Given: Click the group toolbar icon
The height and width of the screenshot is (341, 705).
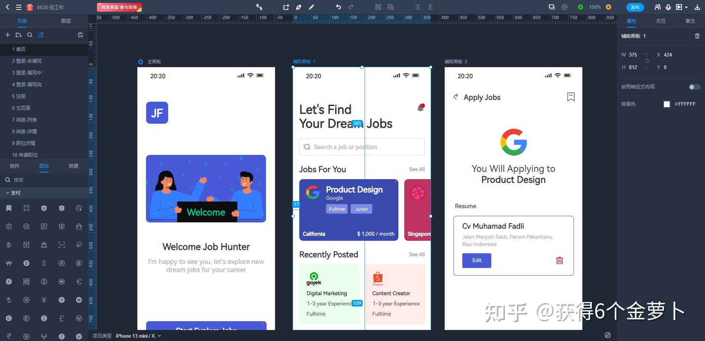Looking at the screenshot, I should click(x=378, y=7).
